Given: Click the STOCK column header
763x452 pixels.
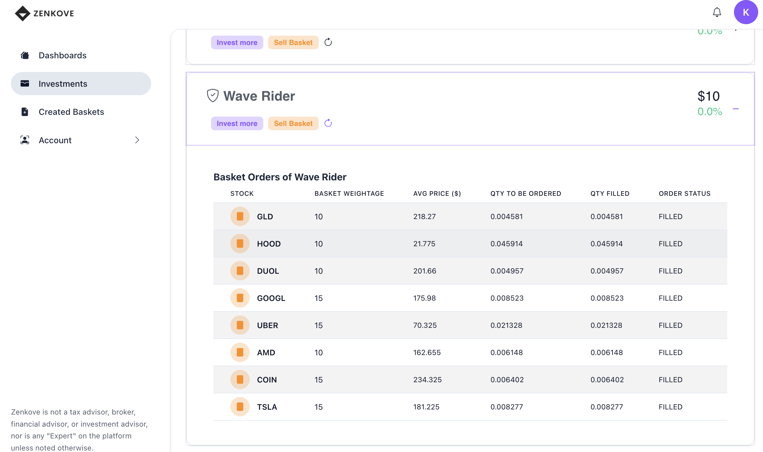Looking at the screenshot, I should click(x=242, y=194).
